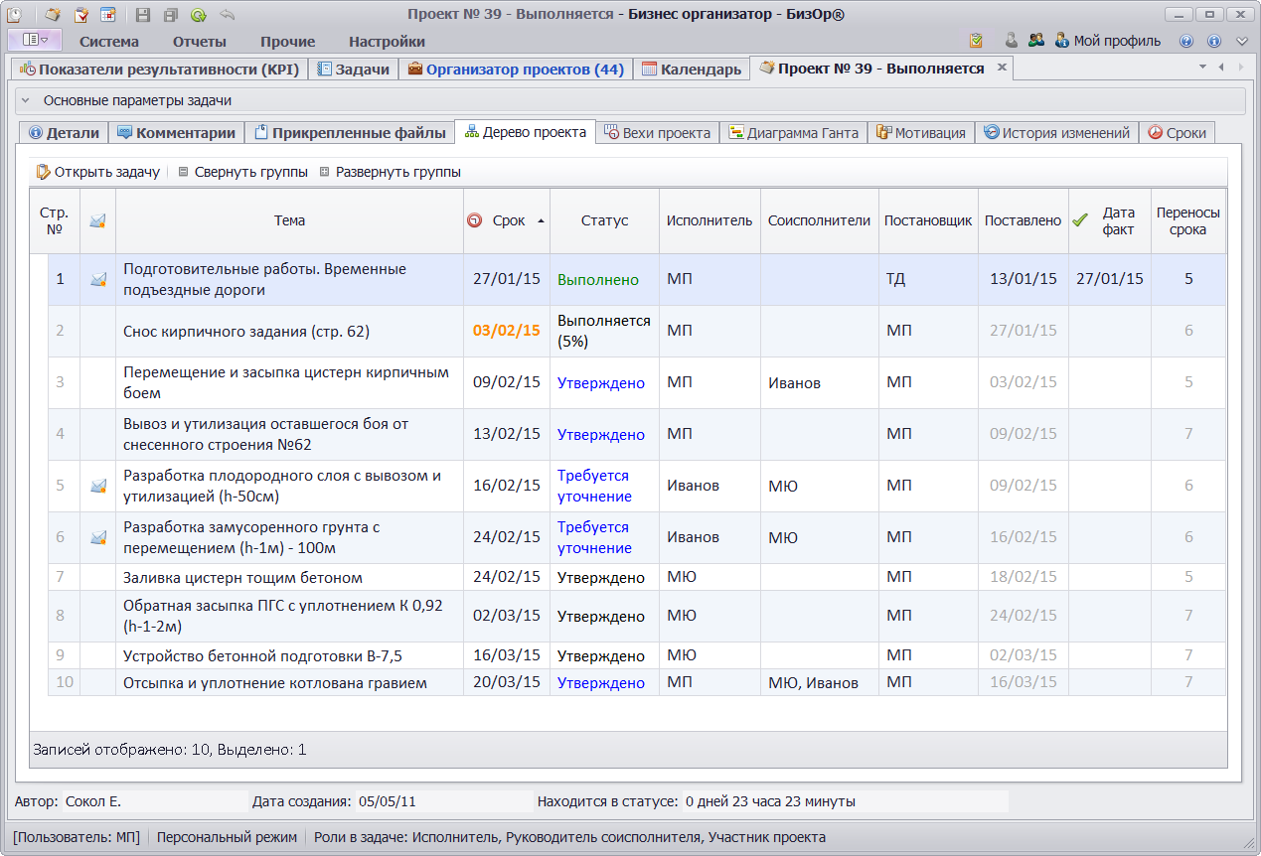Click the green refresh icon in top toolbar
The image size is (1261, 856).
click(x=198, y=15)
